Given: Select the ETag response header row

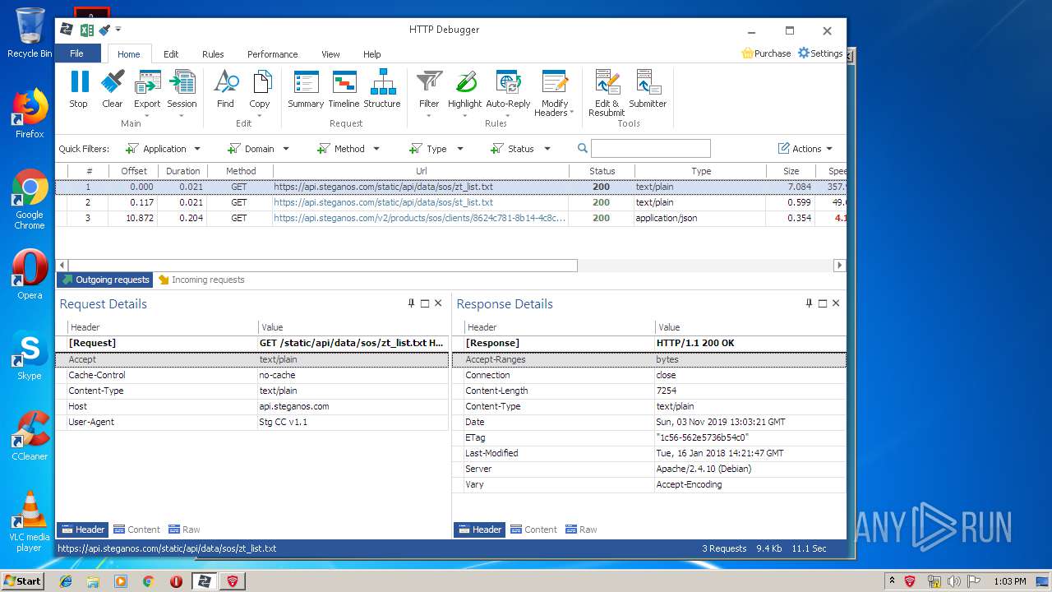Looking at the screenshot, I should [x=649, y=437].
